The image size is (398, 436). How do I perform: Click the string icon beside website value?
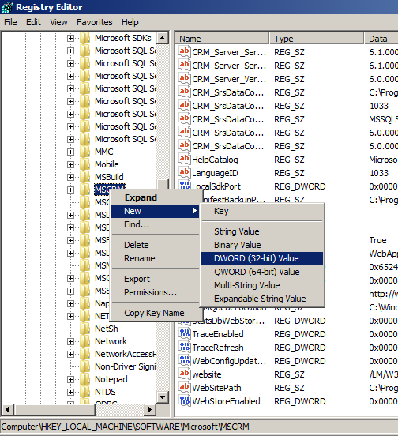185,374
